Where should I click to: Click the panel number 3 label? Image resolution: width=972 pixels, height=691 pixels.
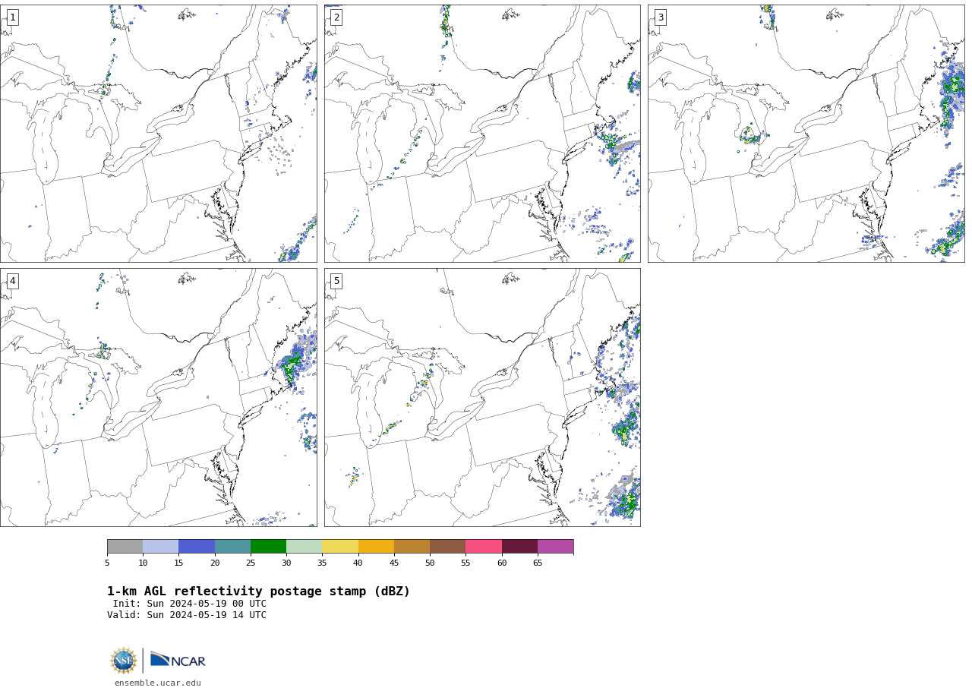[x=660, y=17]
